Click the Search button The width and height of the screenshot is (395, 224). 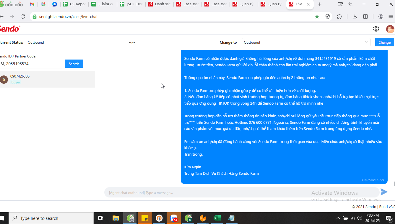pyautogui.click(x=74, y=64)
